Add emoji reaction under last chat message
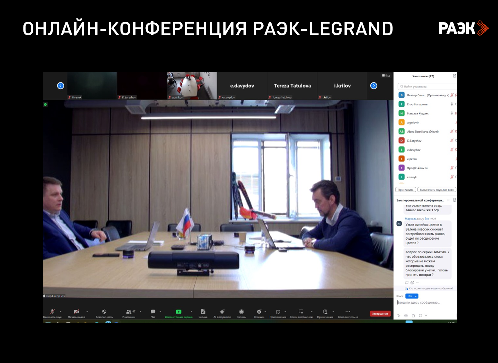Screen dimensions: 498x363 pyautogui.click(x=412, y=283)
